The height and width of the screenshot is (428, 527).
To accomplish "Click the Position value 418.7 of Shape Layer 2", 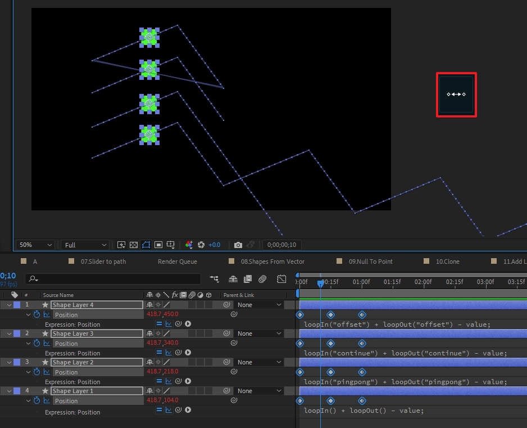I will pyautogui.click(x=154, y=372).
